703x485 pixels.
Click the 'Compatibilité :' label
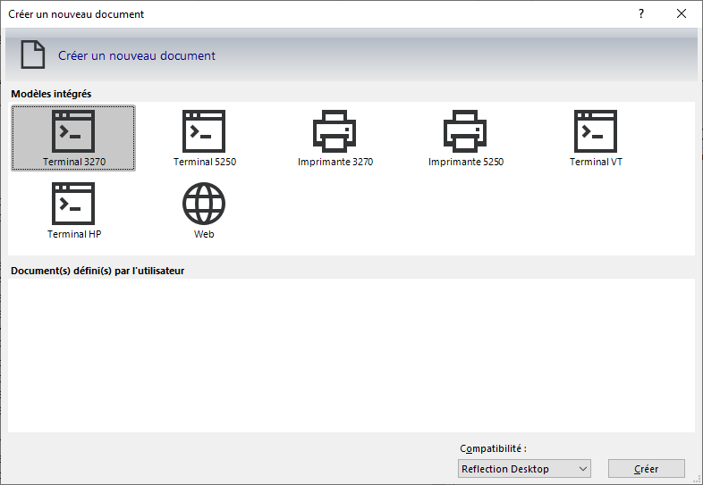click(493, 448)
